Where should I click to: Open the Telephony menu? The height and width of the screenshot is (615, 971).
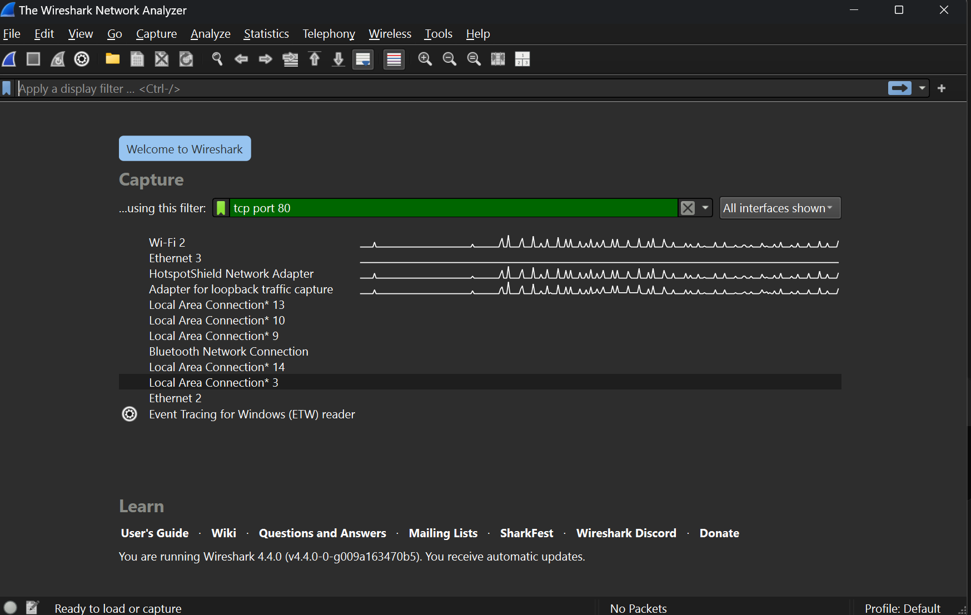point(328,34)
